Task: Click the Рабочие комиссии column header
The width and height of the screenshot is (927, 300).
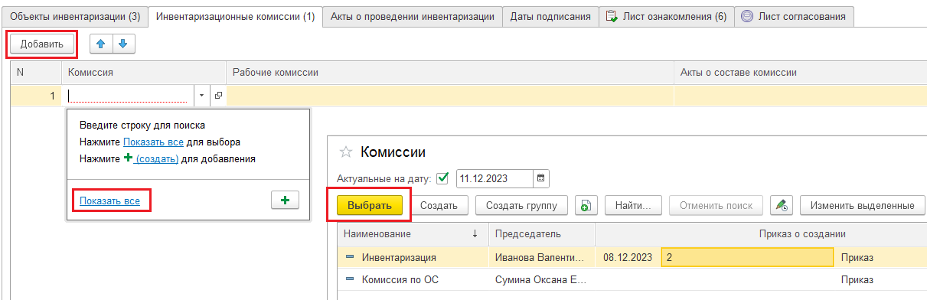Action: [x=450, y=72]
